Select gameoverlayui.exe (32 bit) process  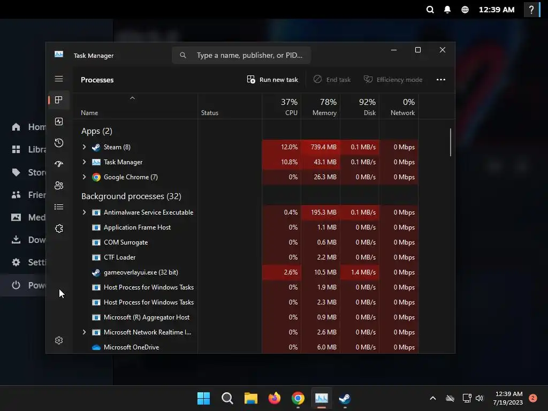[141, 272]
